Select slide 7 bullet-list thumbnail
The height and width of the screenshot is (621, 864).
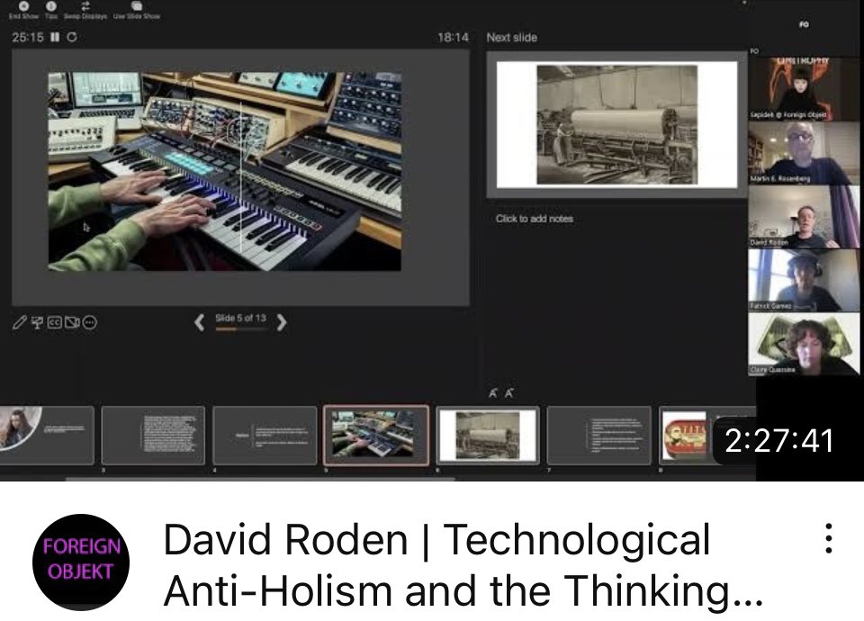599,436
